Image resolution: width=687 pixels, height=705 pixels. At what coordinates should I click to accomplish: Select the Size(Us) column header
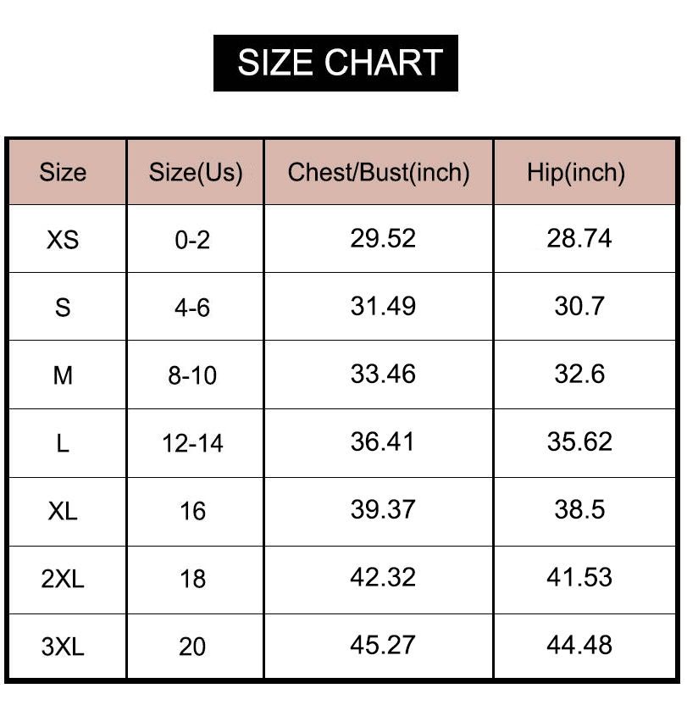pyautogui.click(x=196, y=172)
